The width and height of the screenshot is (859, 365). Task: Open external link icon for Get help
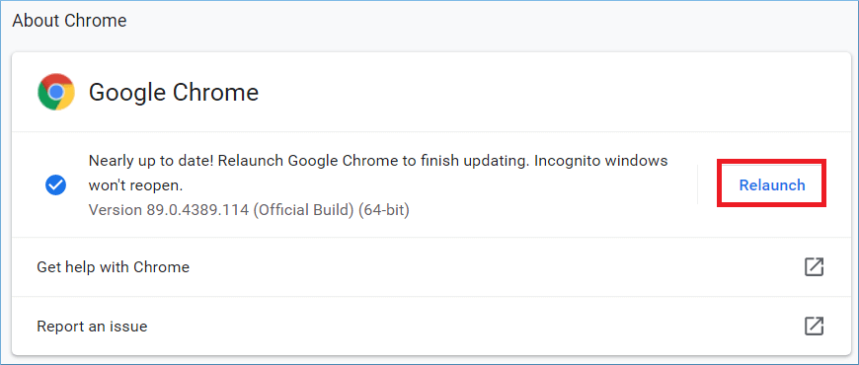click(815, 267)
